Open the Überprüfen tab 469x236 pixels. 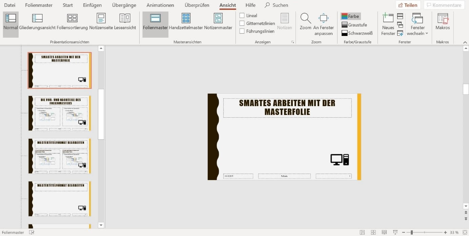[197, 5]
